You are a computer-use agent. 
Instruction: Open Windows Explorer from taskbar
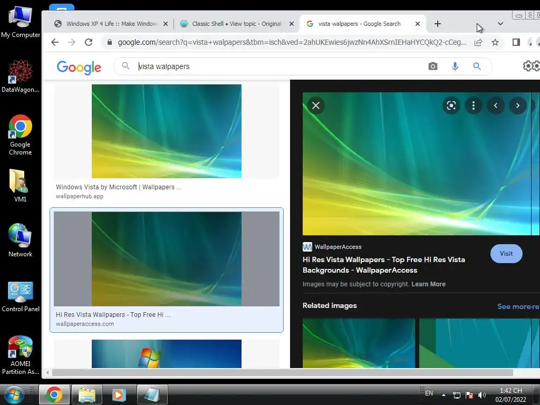click(87, 394)
